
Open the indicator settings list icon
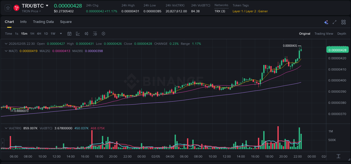coord(95,34)
